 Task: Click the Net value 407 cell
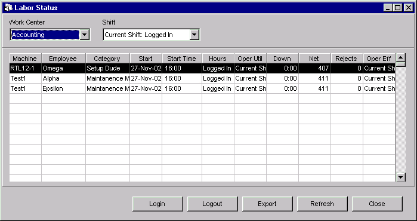[314, 69]
